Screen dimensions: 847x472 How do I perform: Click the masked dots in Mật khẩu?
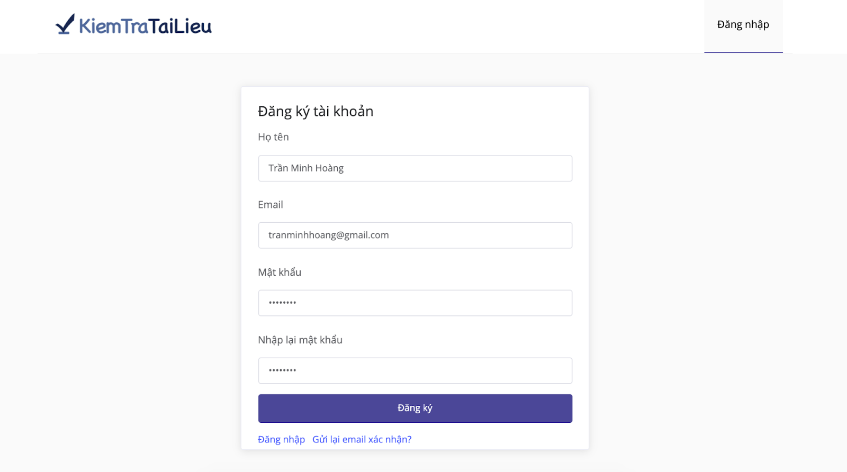coord(282,303)
